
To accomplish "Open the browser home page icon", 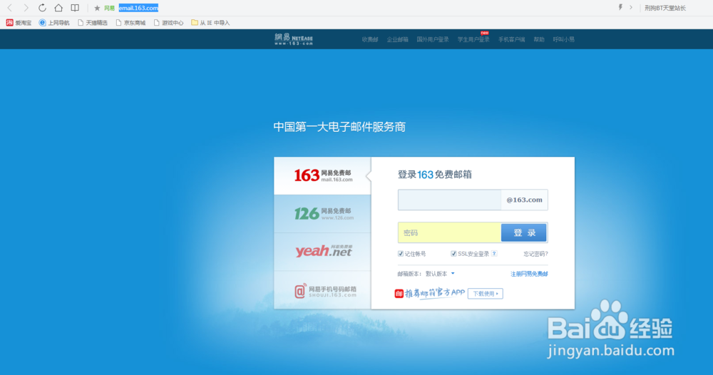I will click(x=58, y=8).
